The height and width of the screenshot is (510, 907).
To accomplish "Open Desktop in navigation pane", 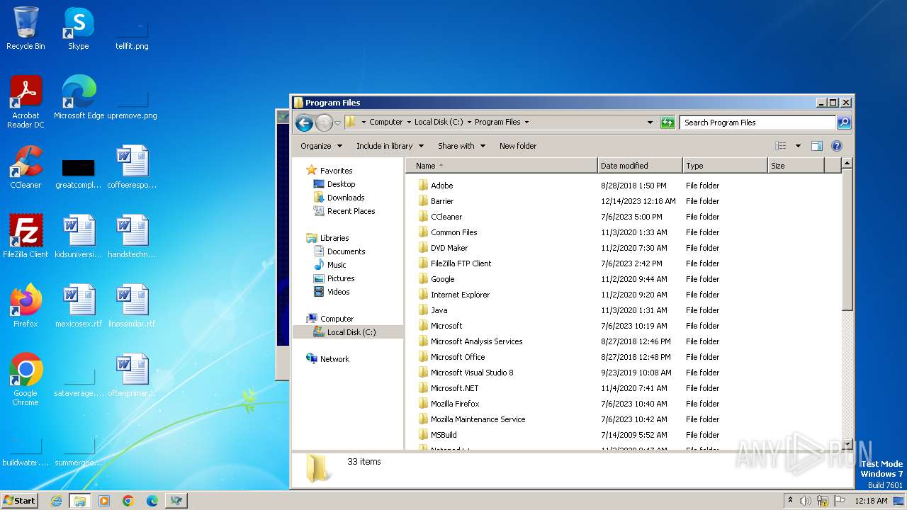I will [x=341, y=184].
